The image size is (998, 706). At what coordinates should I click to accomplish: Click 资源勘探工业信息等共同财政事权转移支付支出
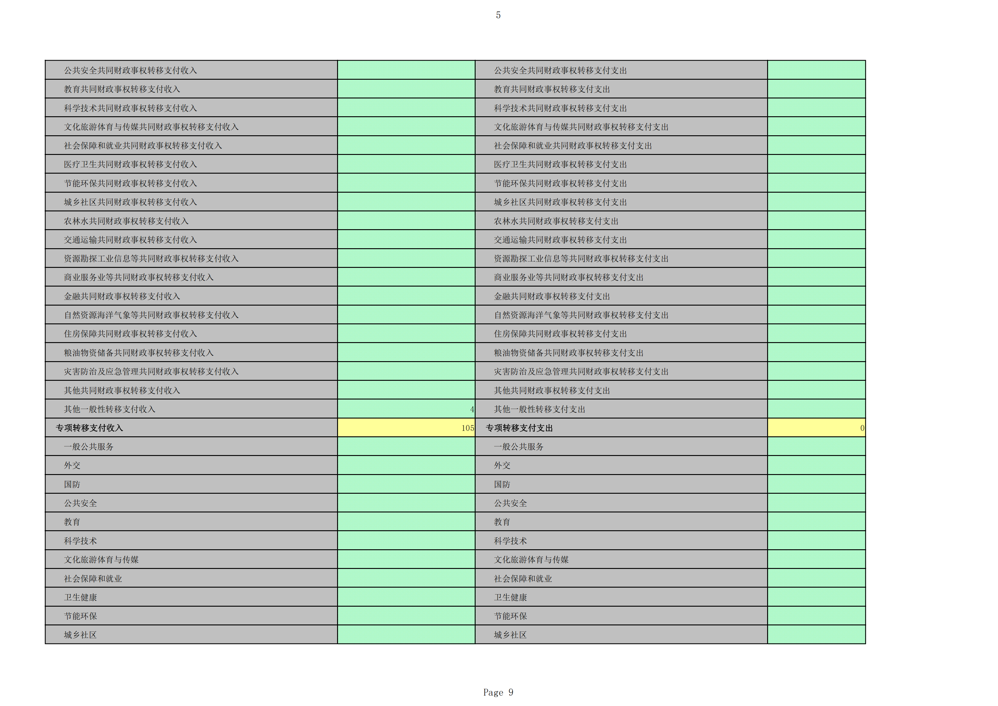581,259
